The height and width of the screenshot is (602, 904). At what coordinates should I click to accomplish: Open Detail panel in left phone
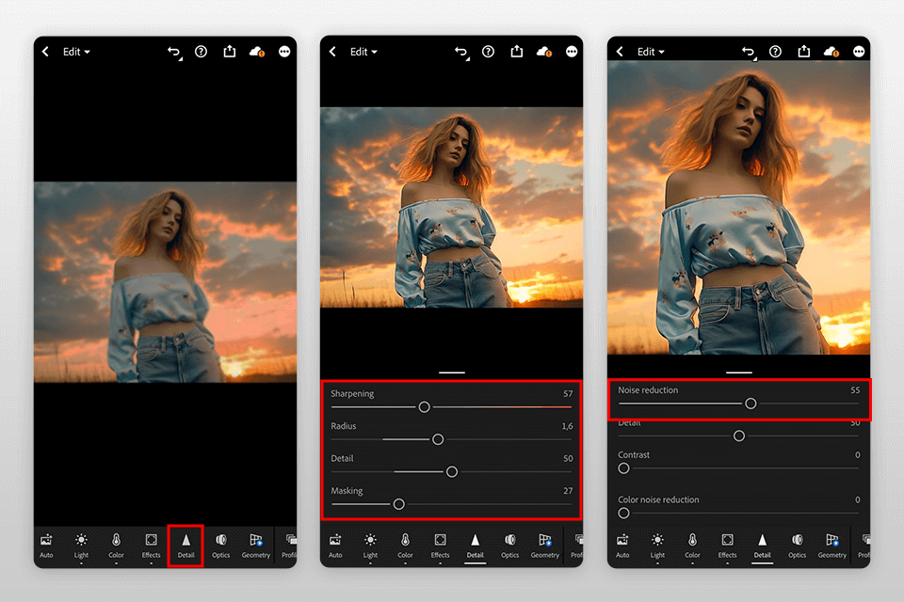(186, 546)
